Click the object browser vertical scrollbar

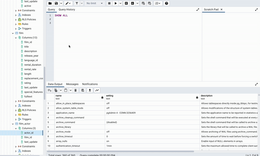pos(45,83)
